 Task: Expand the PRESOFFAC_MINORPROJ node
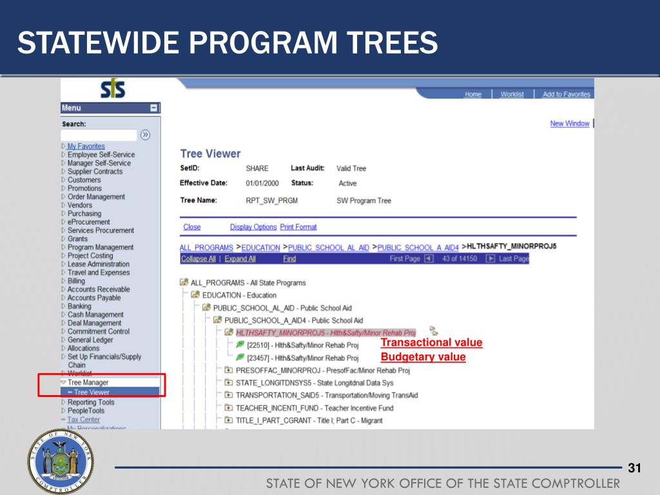coord(229,370)
